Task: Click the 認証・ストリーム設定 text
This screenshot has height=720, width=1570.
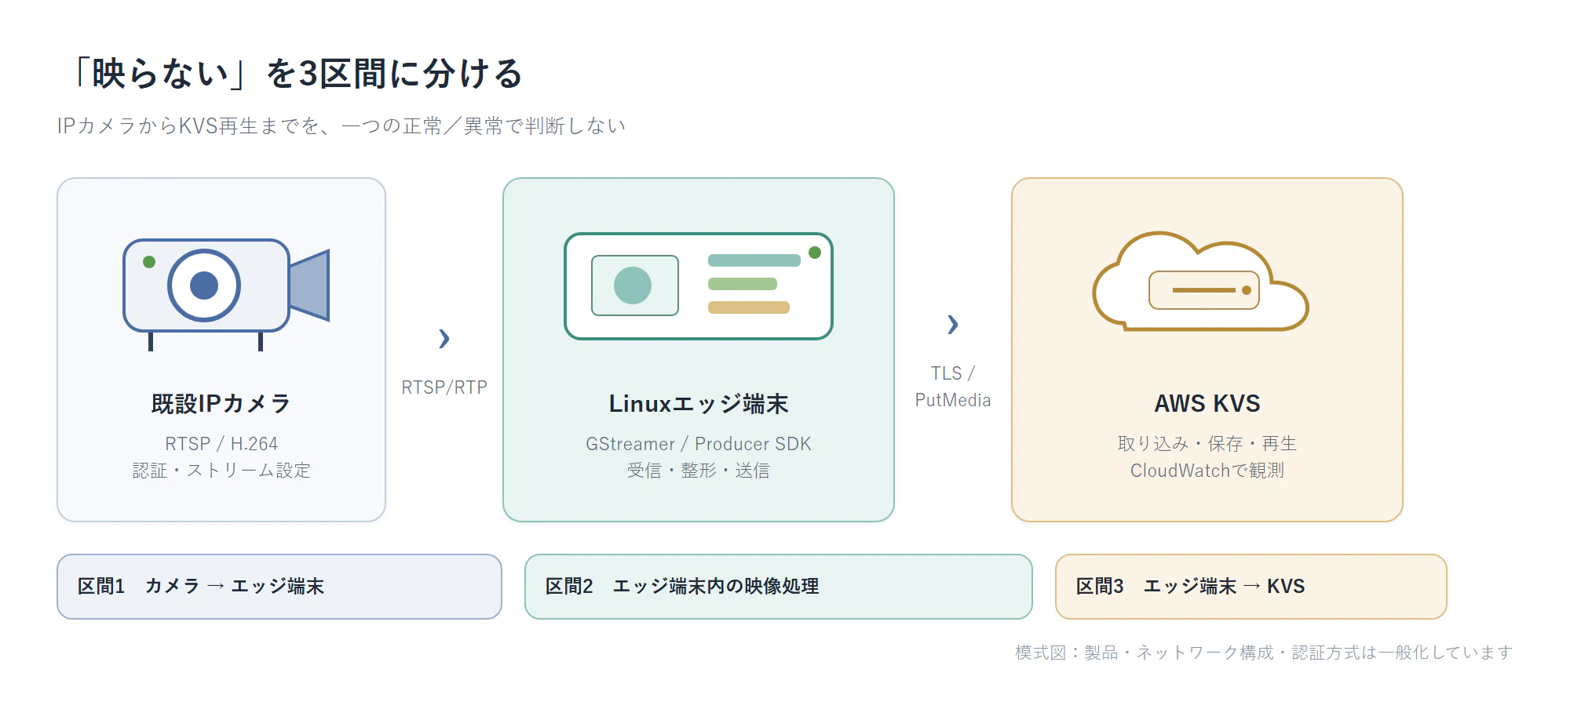Action: click(x=221, y=471)
